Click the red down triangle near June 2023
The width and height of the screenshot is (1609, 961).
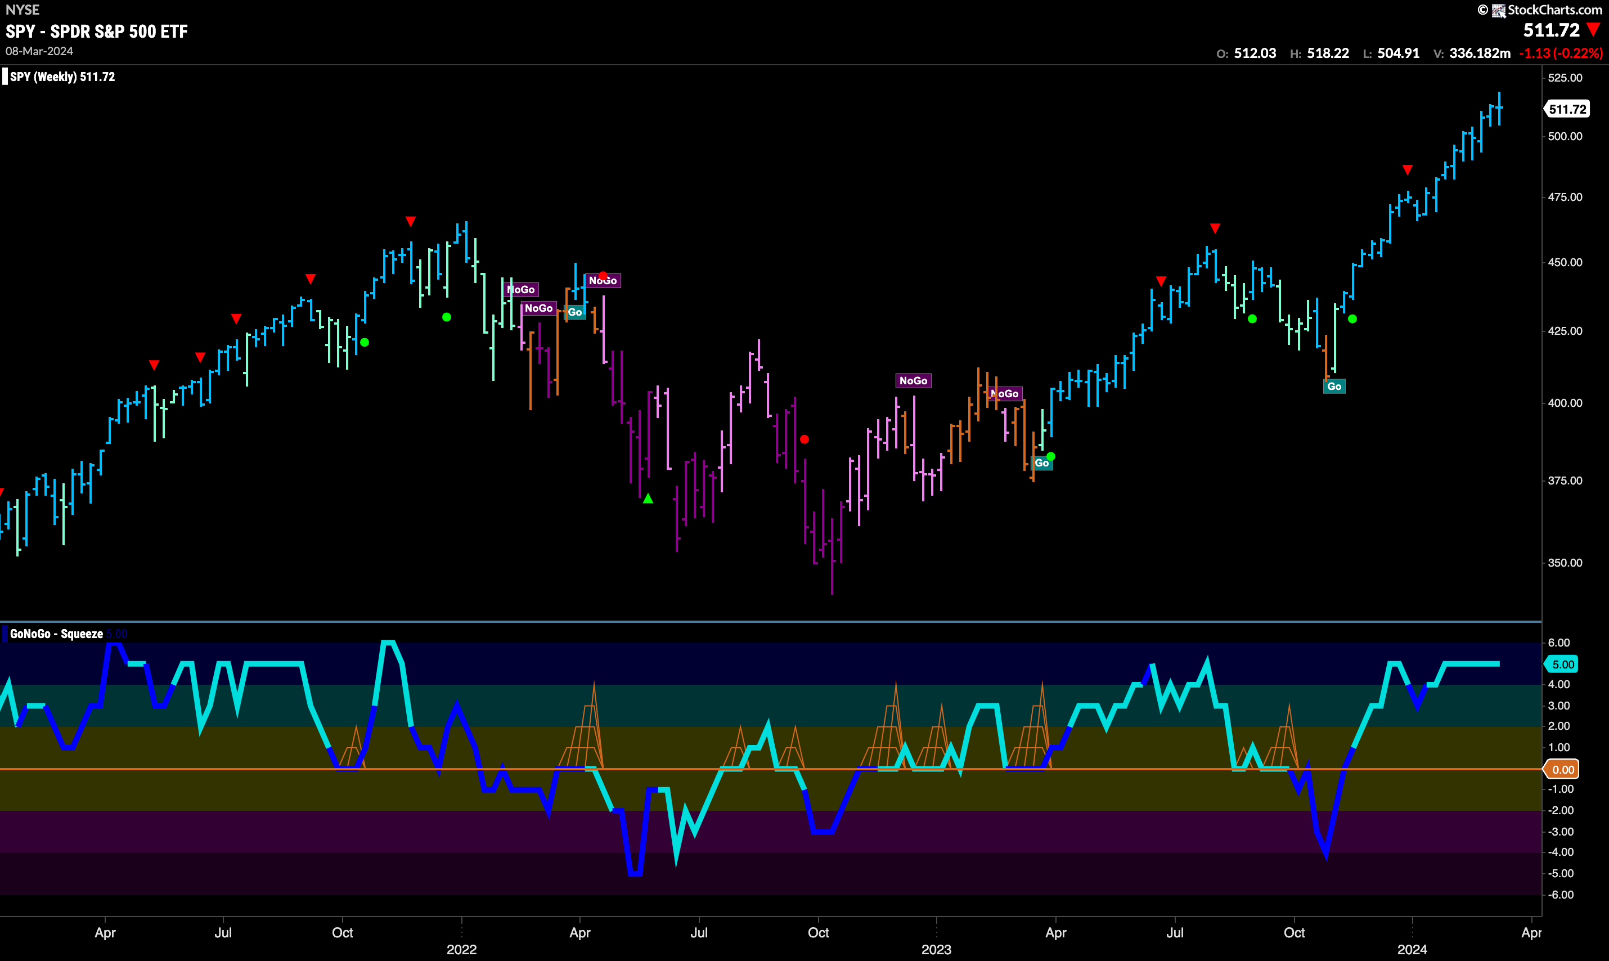[1161, 281]
